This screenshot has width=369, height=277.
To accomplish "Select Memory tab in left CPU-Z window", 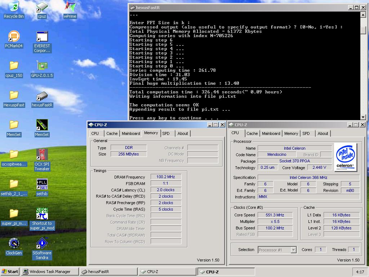I will [x=151, y=133].
